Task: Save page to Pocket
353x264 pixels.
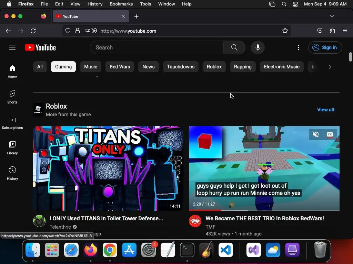Action: pyautogui.click(x=320, y=31)
